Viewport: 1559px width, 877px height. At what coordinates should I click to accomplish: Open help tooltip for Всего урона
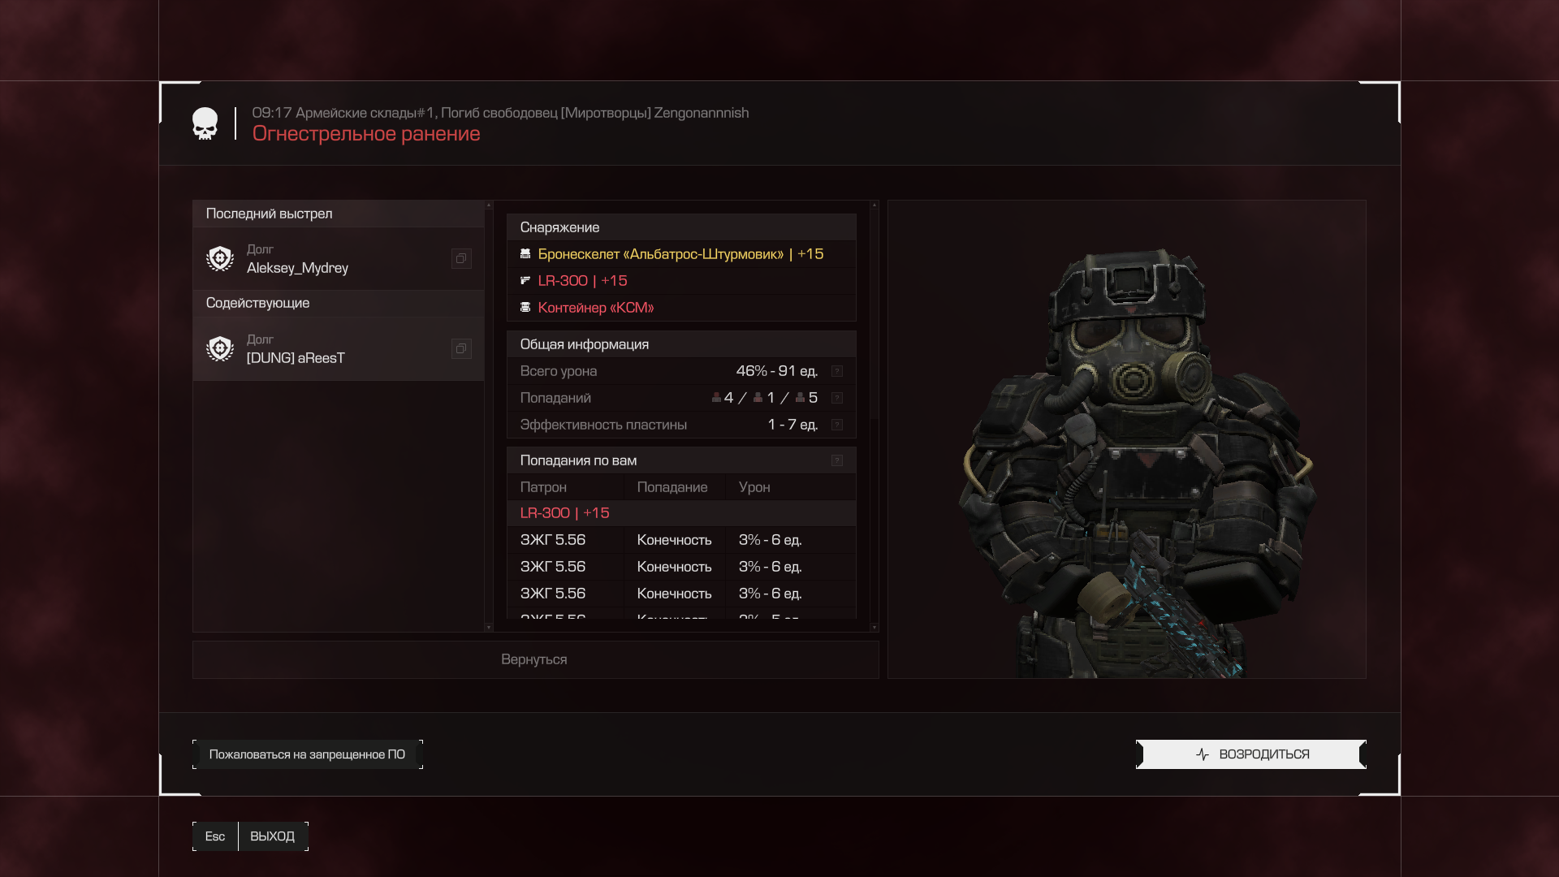pos(837,371)
